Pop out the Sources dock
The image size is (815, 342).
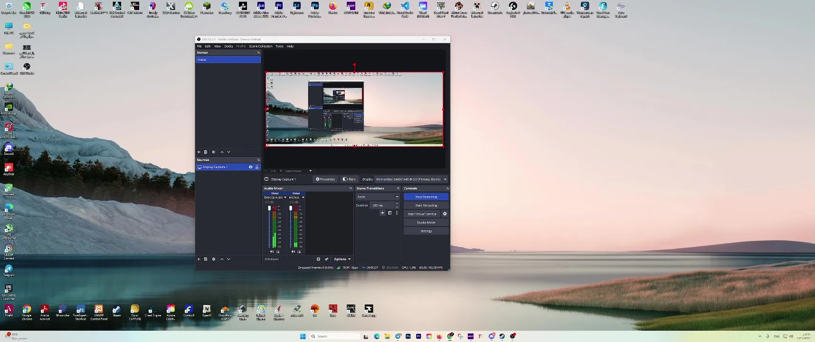coord(258,160)
